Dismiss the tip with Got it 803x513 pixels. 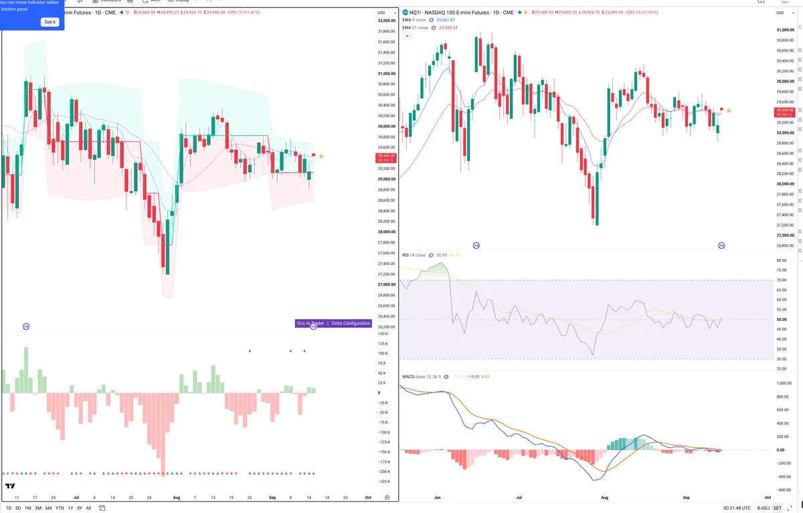[50, 22]
